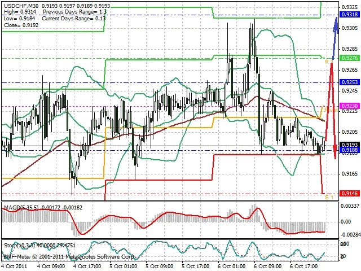This screenshot has height=271, width=361.
Task: Click the 5 Oct 09:00 time axis marker
Action: tap(158, 266)
